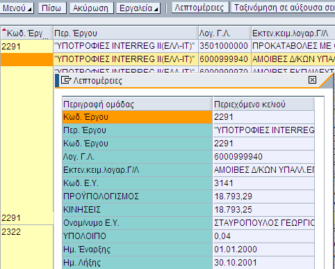The width and height of the screenshot is (335, 269).
Task: Click project description in row 3501000000
Action: pos(126,46)
